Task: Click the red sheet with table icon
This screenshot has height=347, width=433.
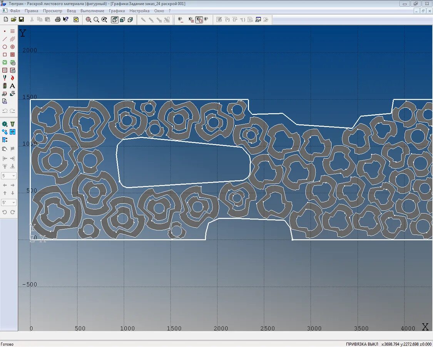Action: pos(12,70)
